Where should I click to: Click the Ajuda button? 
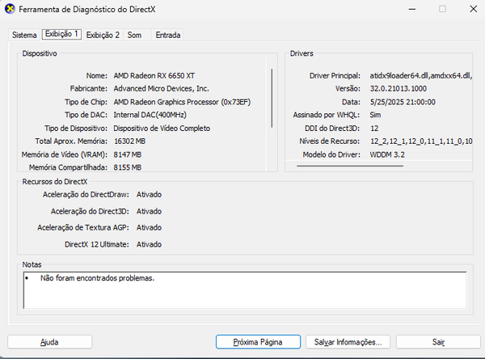pos(49,342)
